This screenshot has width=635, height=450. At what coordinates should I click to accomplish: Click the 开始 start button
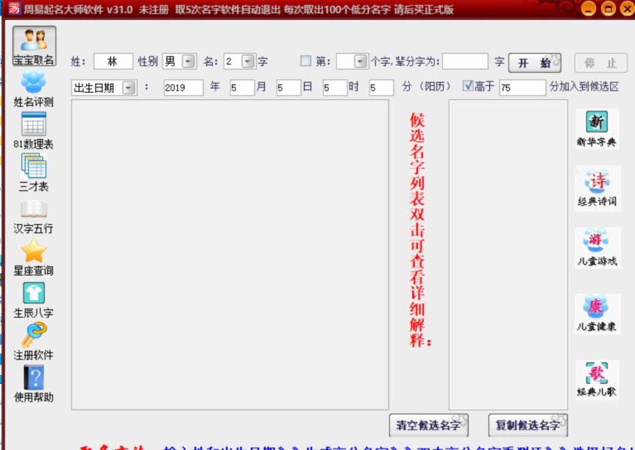pos(535,63)
